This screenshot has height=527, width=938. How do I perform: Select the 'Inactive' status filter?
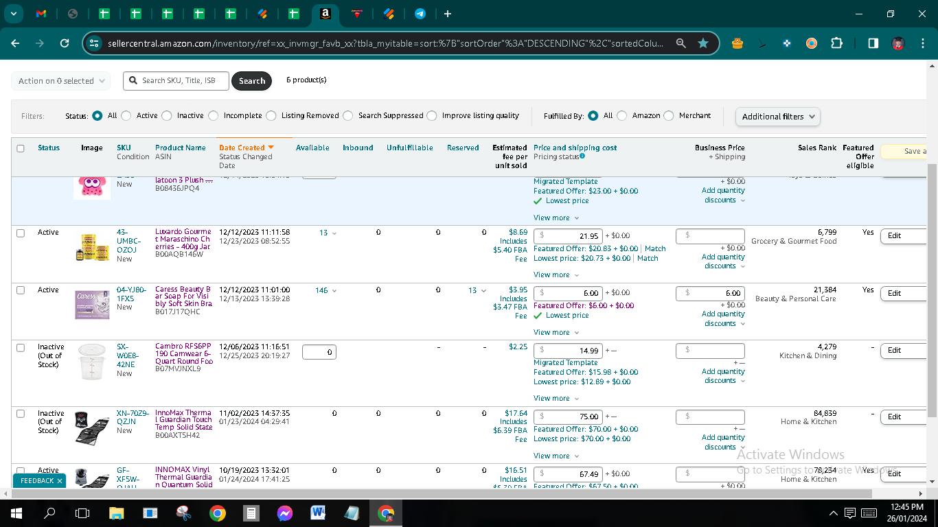(167, 116)
